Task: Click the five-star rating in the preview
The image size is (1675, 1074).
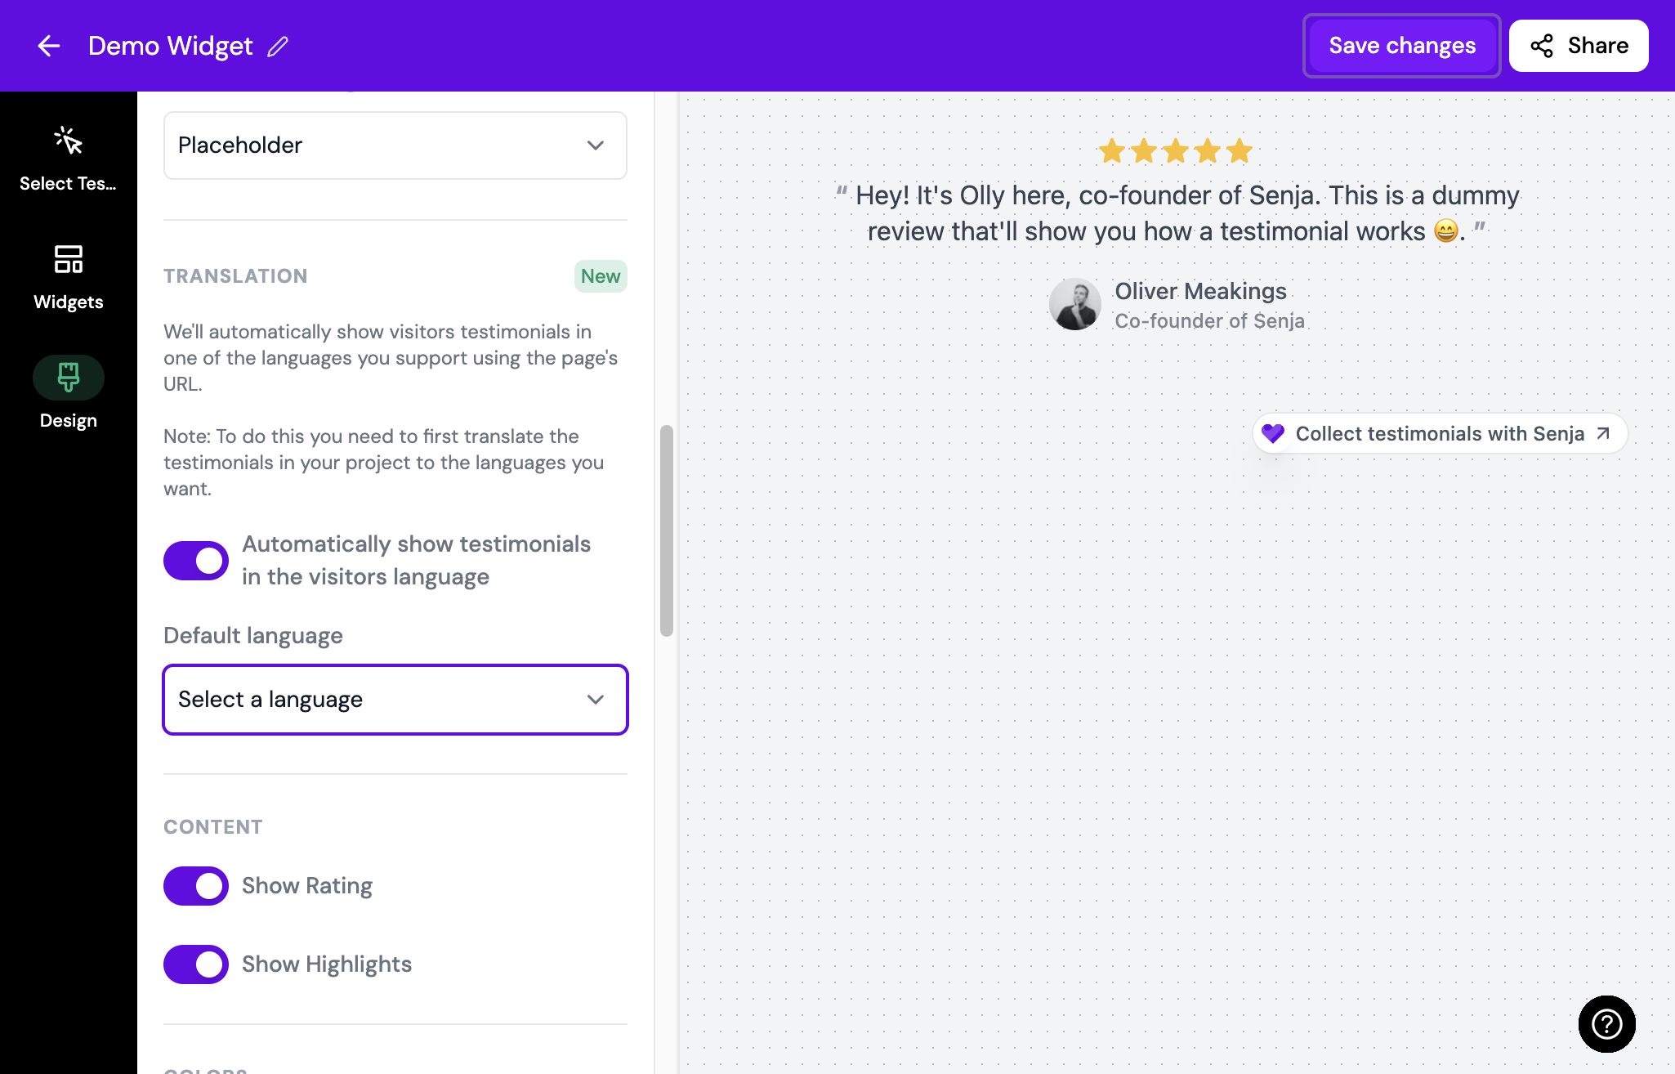Action: coord(1176,150)
